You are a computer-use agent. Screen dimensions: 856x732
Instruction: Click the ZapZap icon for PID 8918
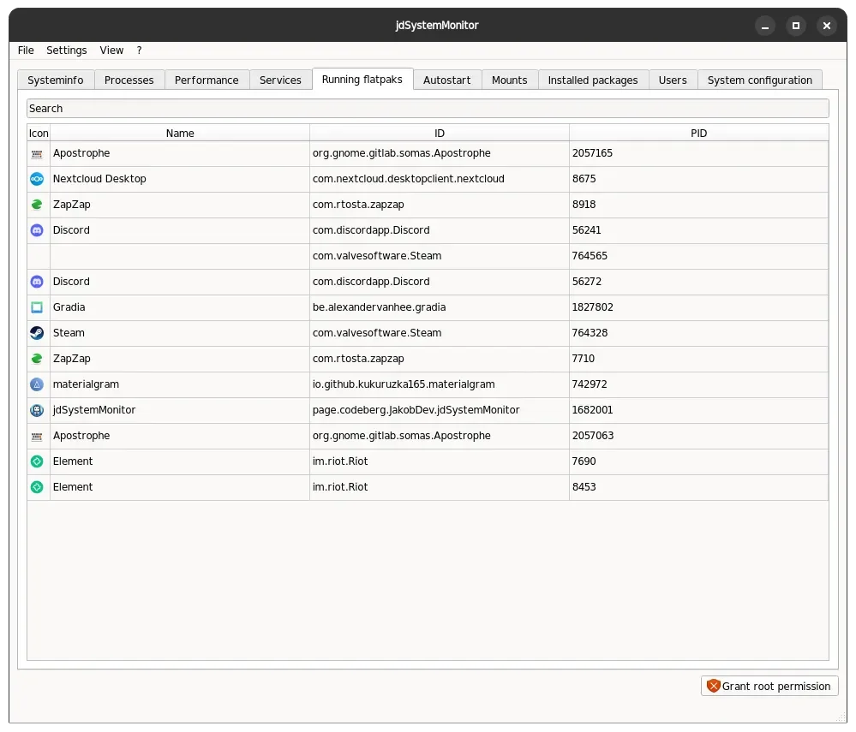point(37,205)
